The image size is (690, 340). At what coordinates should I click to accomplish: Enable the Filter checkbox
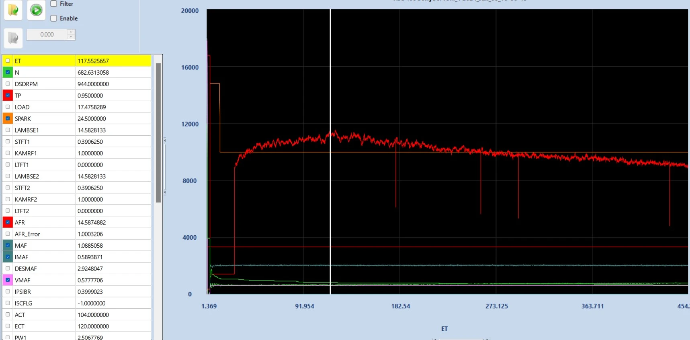[x=54, y=4]
